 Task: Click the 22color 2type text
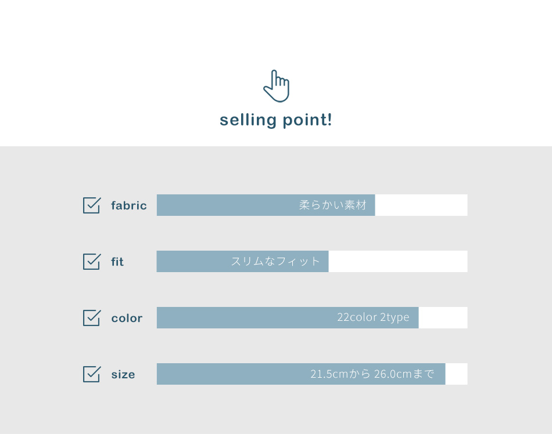373,317
